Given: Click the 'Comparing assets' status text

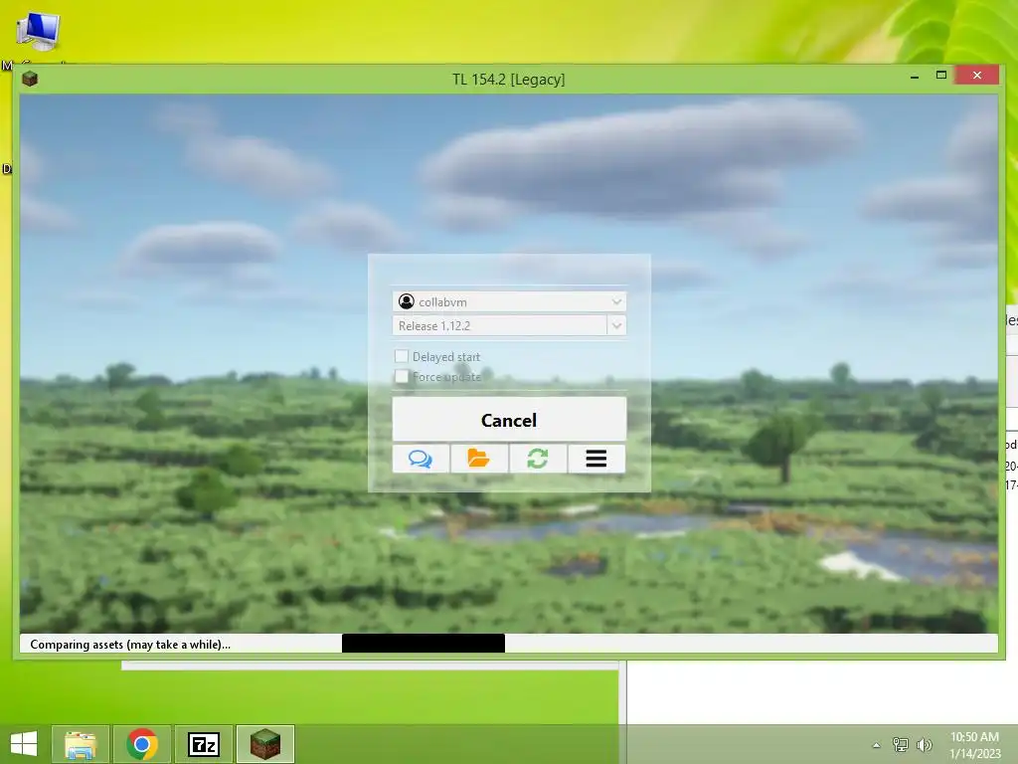Looking at the screenshot, I should click(x=130, y=645).
